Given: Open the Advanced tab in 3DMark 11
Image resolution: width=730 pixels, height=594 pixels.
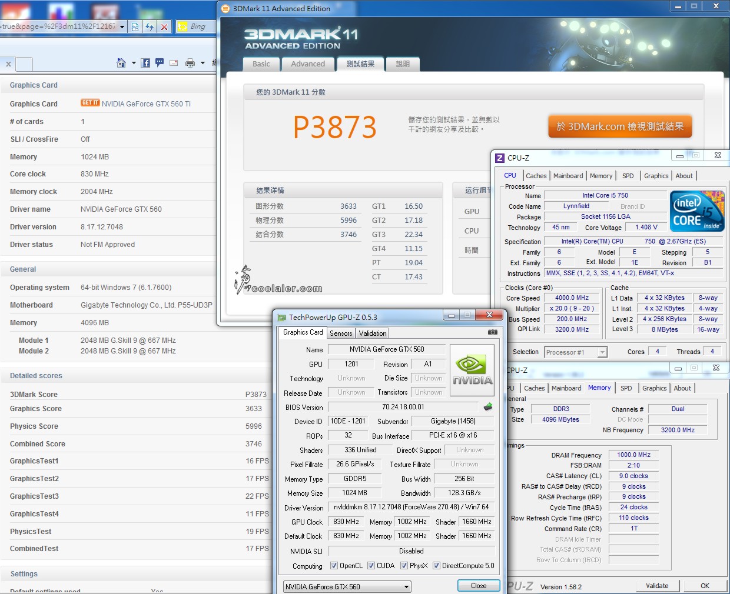Looking at the screenshot, I should tap(308, 64).
